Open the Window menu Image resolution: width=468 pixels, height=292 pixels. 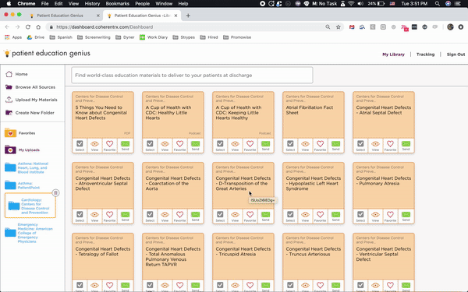pos(164,4)
